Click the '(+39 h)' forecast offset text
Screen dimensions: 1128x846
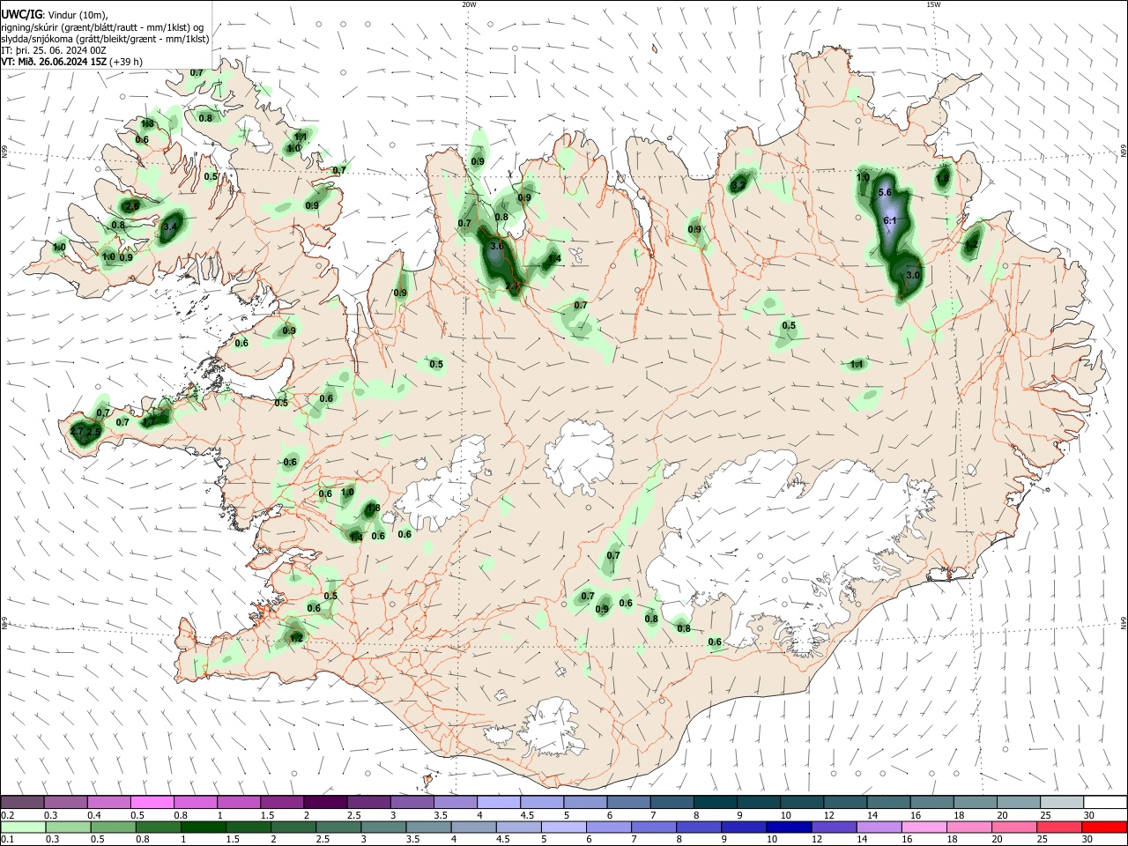point(127,62)
